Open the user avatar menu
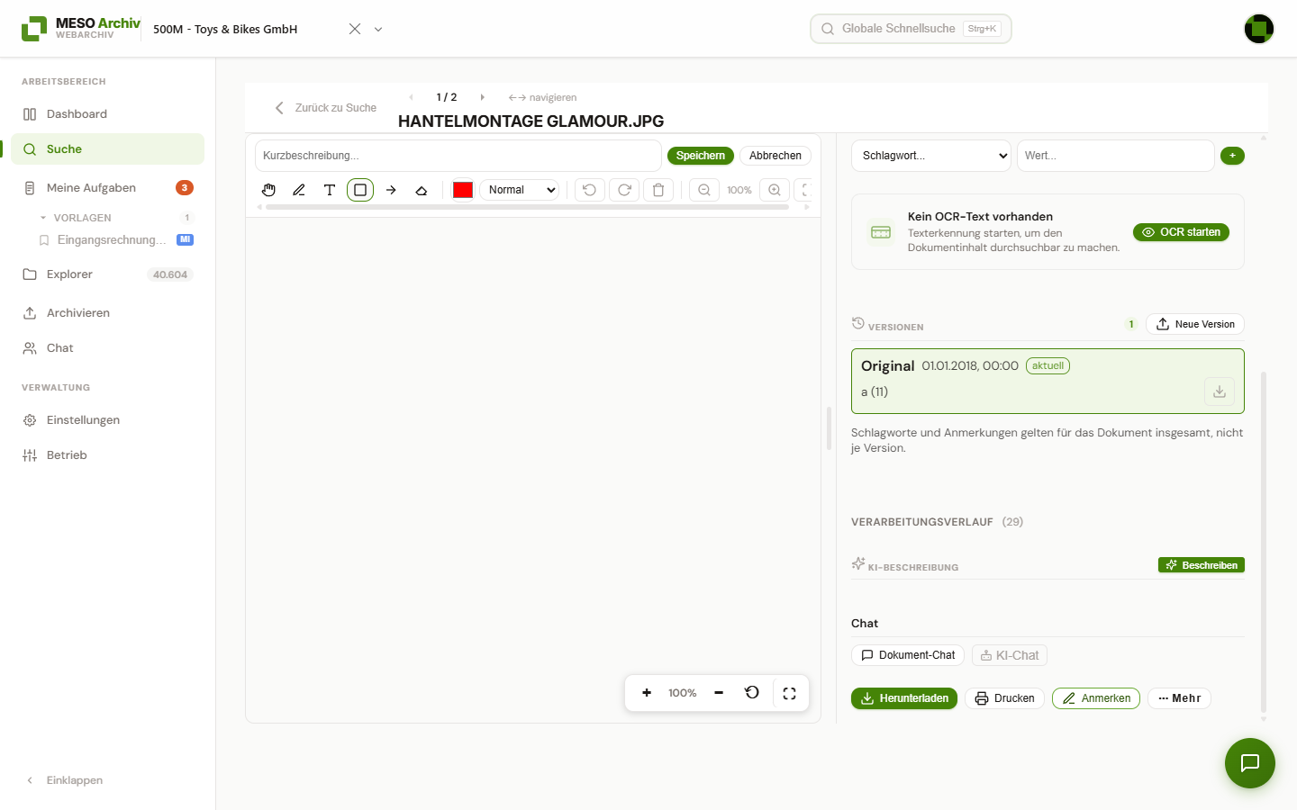The height and width of the screenshot is (810, 1297). [1259, 29]
